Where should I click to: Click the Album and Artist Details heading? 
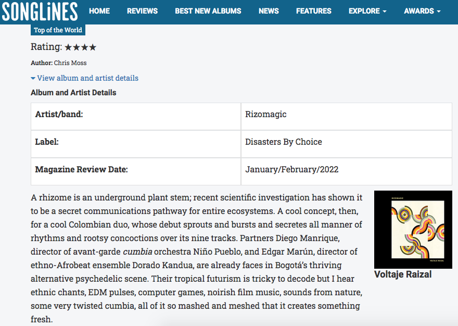pos(73,93)
